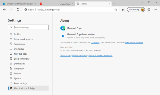This screenshot has height=95, width=160.
Task: Send feedback with the smiley icon
Action: point(149,9)
